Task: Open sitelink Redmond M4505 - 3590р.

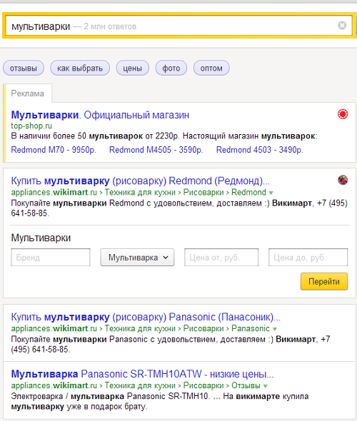Action: 156,150
